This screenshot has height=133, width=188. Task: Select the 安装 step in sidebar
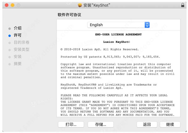[x=18, y=57]
